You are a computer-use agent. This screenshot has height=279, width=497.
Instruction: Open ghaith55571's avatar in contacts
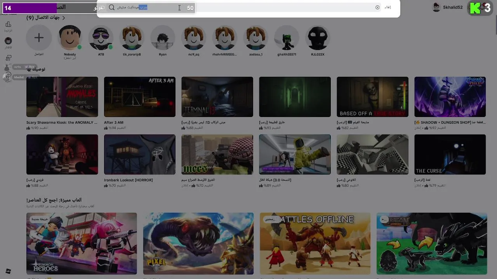(x=287, y=38)
